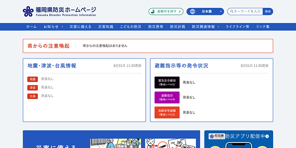The height and width of the screenshot is (148, 296).
Task: Click the 検索 search button
Action: click(268, 11)
